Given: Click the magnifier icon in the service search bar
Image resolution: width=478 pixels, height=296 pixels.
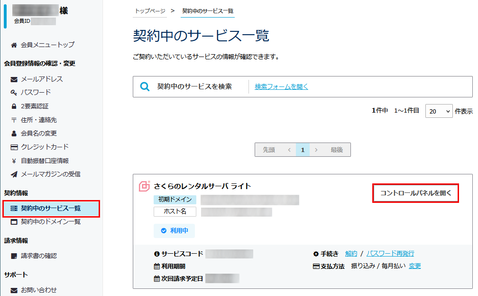Looking at the screenshot, I should (145, 86).
